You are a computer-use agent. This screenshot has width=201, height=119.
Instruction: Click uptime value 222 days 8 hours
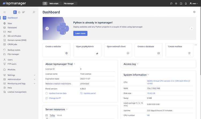pos(160,110)
